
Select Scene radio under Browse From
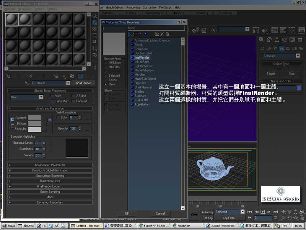coord(106,80)
